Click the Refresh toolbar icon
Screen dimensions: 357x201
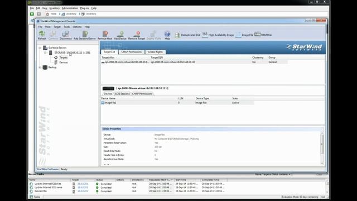click(x=42, y=33)
